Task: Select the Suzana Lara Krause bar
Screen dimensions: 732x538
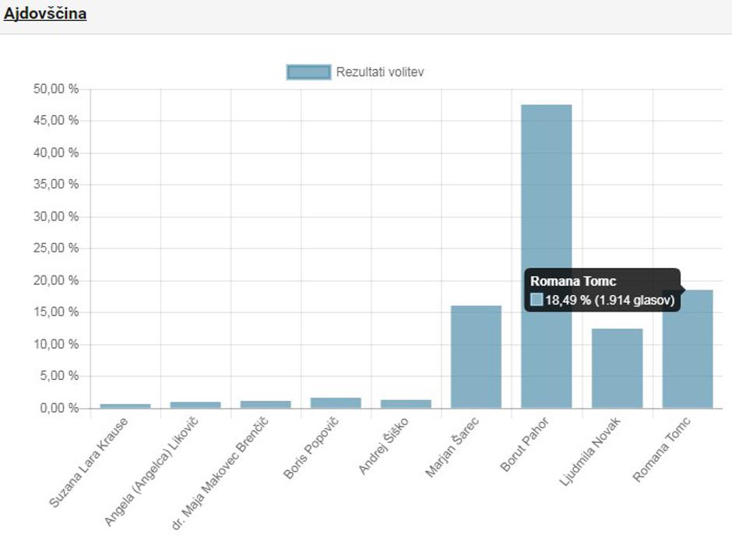Action: [125, 406]
